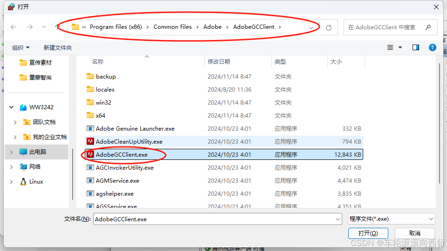Sort by 大小 column header
Screen dimensions: 447x251
(336, 61)
